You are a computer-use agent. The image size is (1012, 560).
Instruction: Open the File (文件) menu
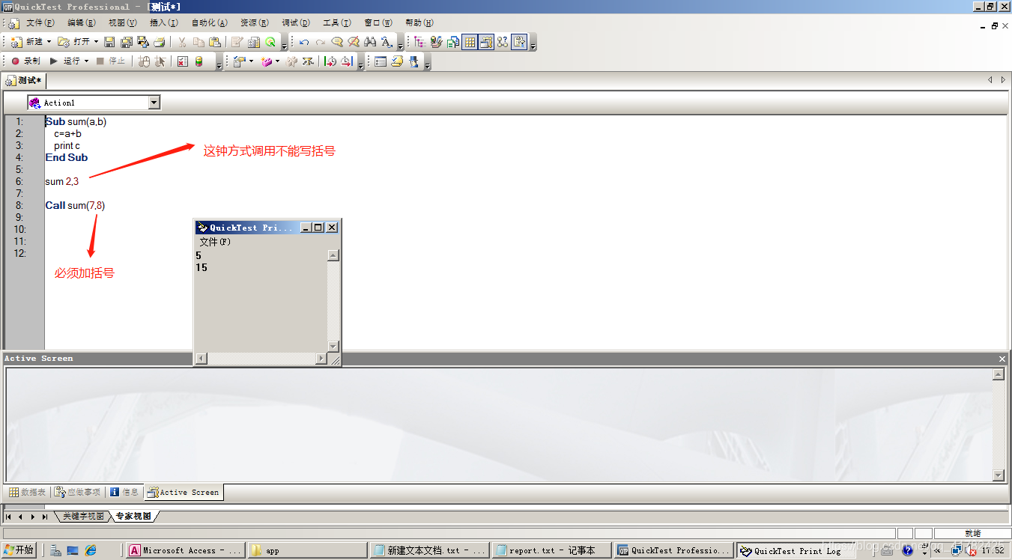click(40, 23)
